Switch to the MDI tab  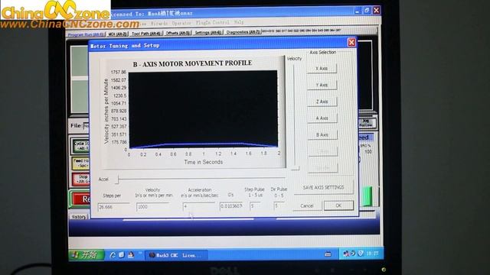point(117,34)
